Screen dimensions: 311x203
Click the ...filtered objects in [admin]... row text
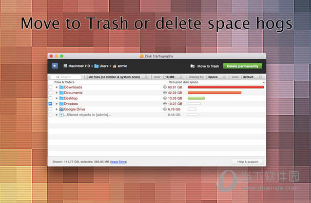pos(87,115)
